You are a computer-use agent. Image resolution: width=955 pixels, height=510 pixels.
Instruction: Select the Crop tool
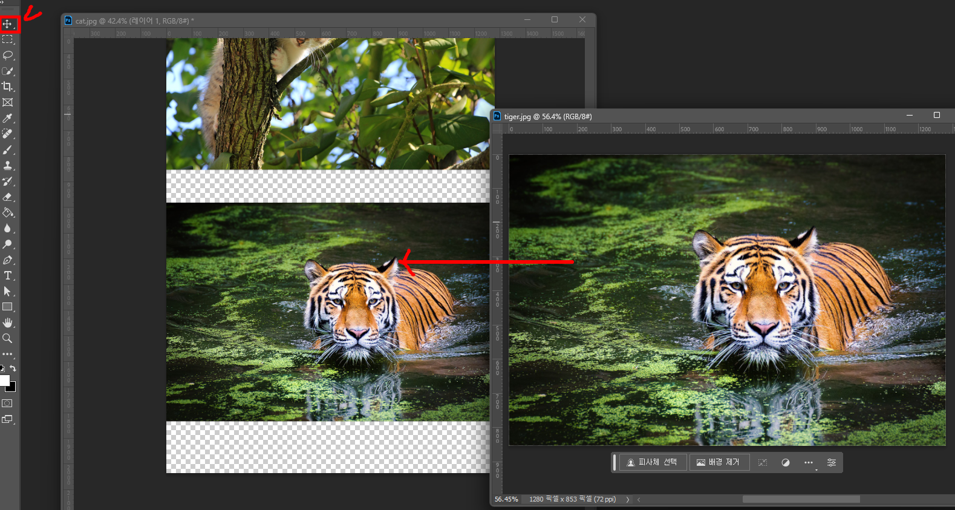[8, 87]
